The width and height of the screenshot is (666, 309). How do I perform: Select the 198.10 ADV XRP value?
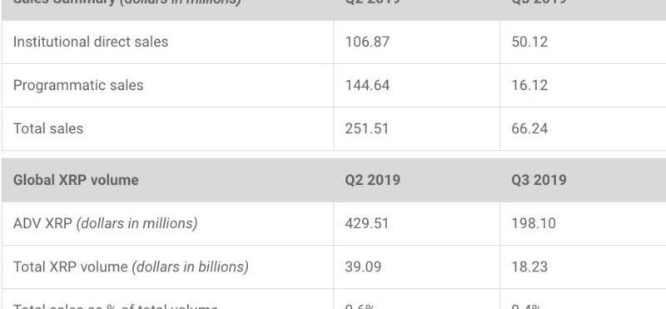(x=534, y=223)
